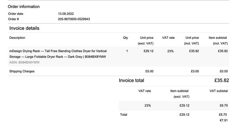Screen dimensions: 242x130
Task: Select the £35.82 item subtotal in the product row
Action: click(223, 51)
